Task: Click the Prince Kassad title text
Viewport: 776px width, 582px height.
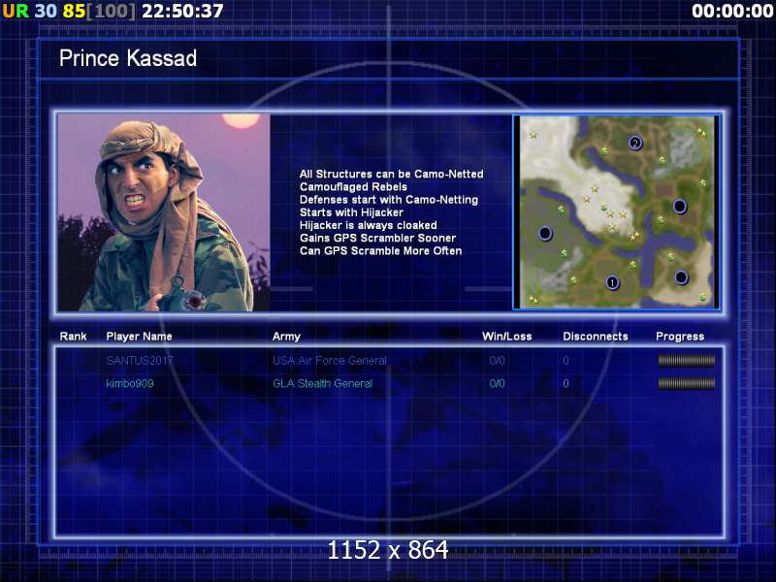Action: click(x=128, y=58)
